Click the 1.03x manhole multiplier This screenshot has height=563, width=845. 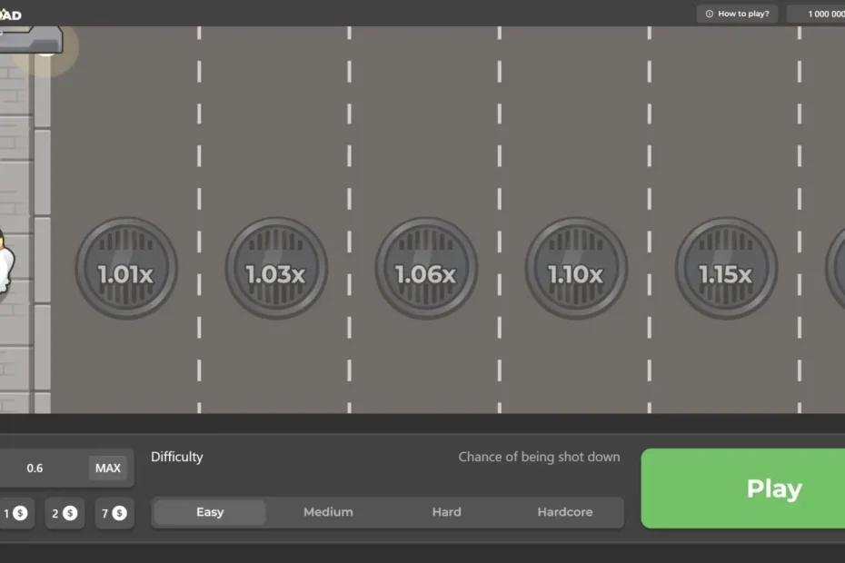pos(275,269)
